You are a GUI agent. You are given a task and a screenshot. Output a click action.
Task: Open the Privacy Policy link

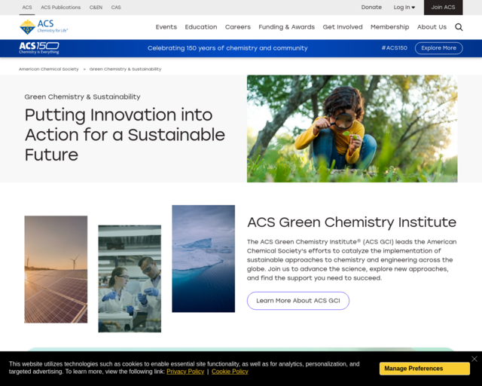(x=185, y=372)
